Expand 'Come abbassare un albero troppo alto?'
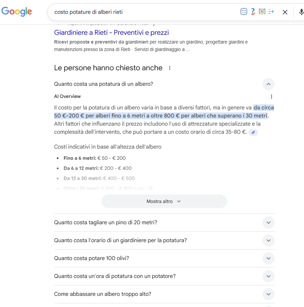Image resolution: width=304 pixels, height=307 pixels. (x=268, y=294)
